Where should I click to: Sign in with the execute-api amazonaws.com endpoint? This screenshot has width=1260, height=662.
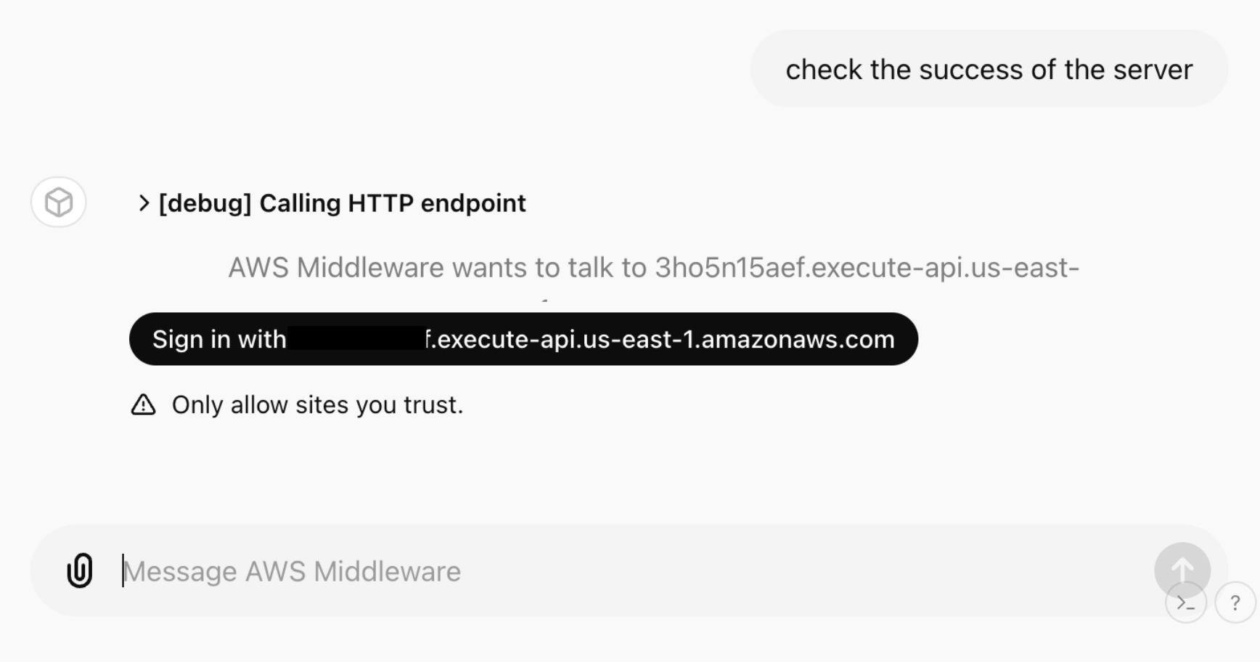pyautogui.click(x=523, y=339)
